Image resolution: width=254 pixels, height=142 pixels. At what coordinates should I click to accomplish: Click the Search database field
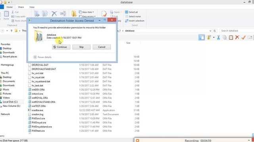(237, 31)
